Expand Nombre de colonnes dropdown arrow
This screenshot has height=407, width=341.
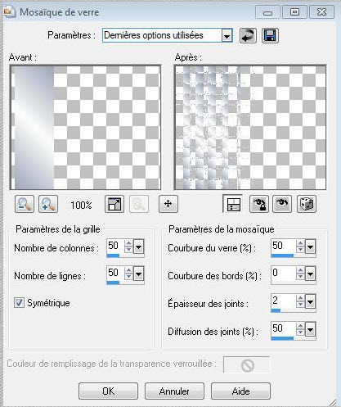point(139,247)
